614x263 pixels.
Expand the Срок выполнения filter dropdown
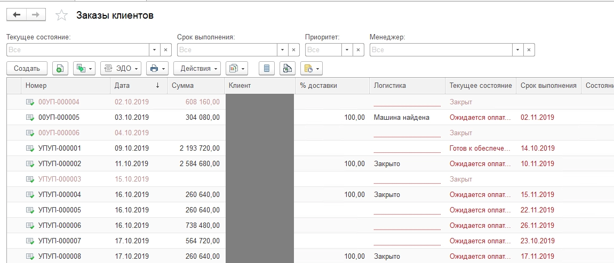(x=283, y=50)
